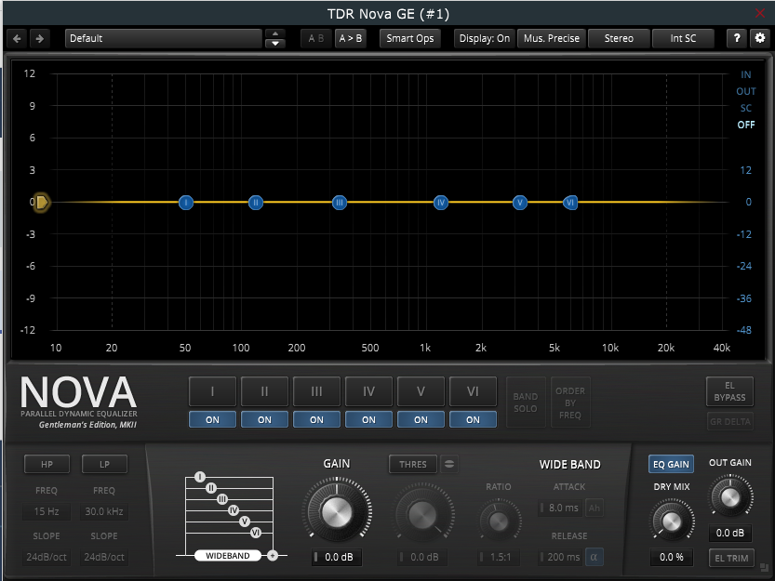The image size is (775, 581).
Task: Open Smart Ops menu
Action: [409, 38]
